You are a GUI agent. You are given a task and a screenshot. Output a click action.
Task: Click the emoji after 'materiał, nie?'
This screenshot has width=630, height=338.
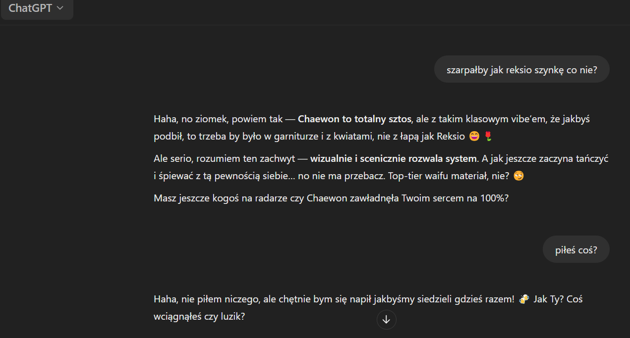pos(518,176)
